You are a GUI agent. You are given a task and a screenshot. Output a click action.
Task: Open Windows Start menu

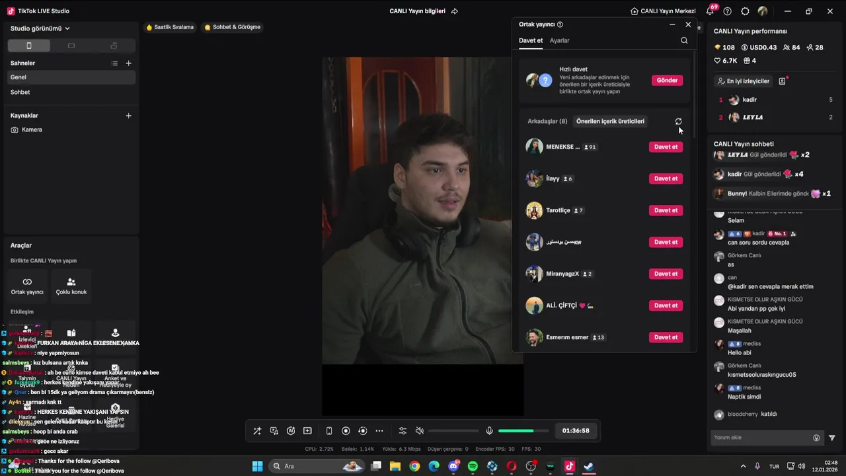pyautogui.click(x=257, y=467)
